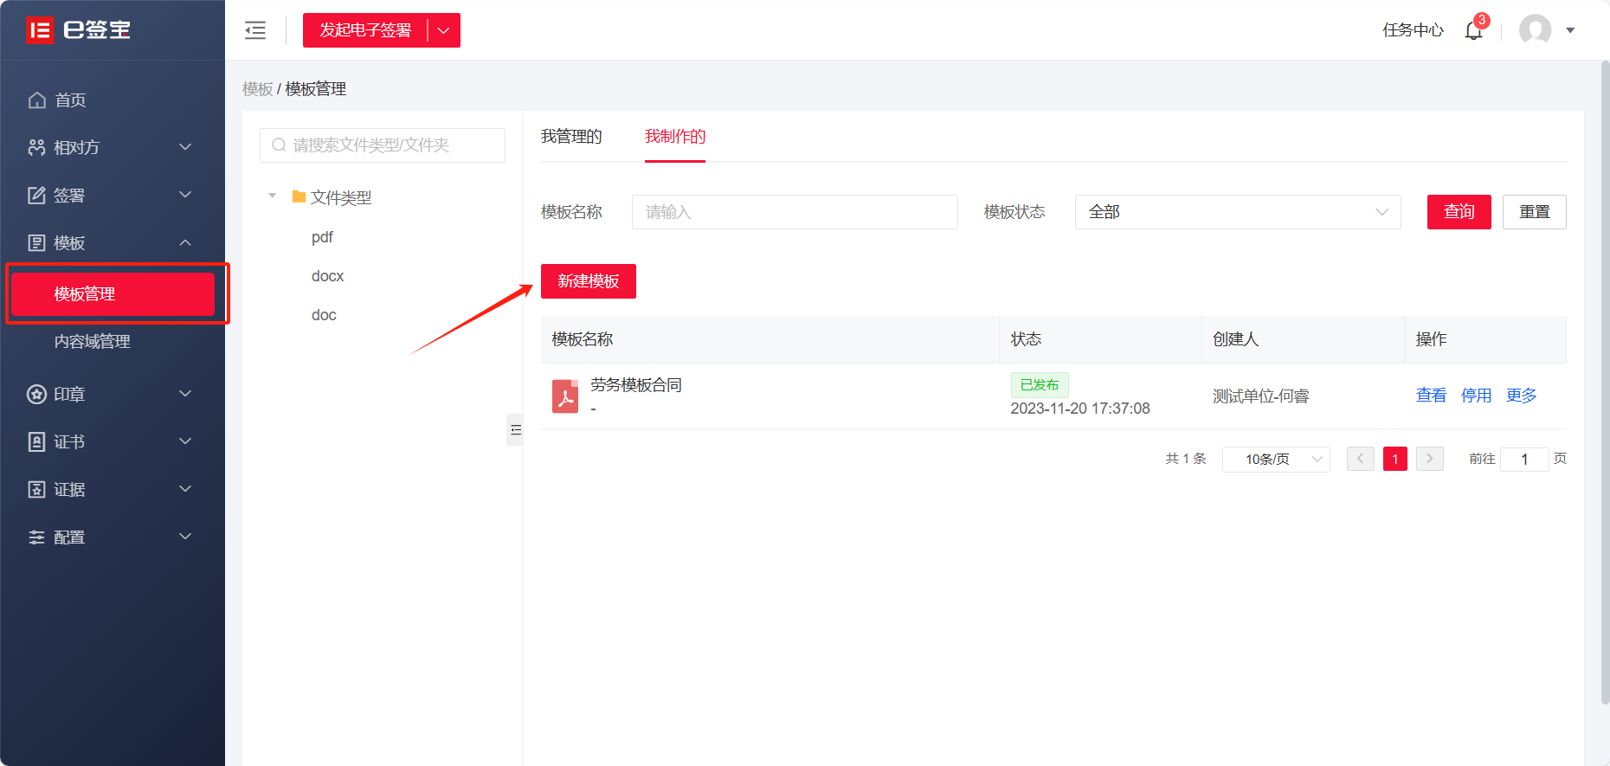Click the PDF icon of 劳务模板合同

pos(565,396)
